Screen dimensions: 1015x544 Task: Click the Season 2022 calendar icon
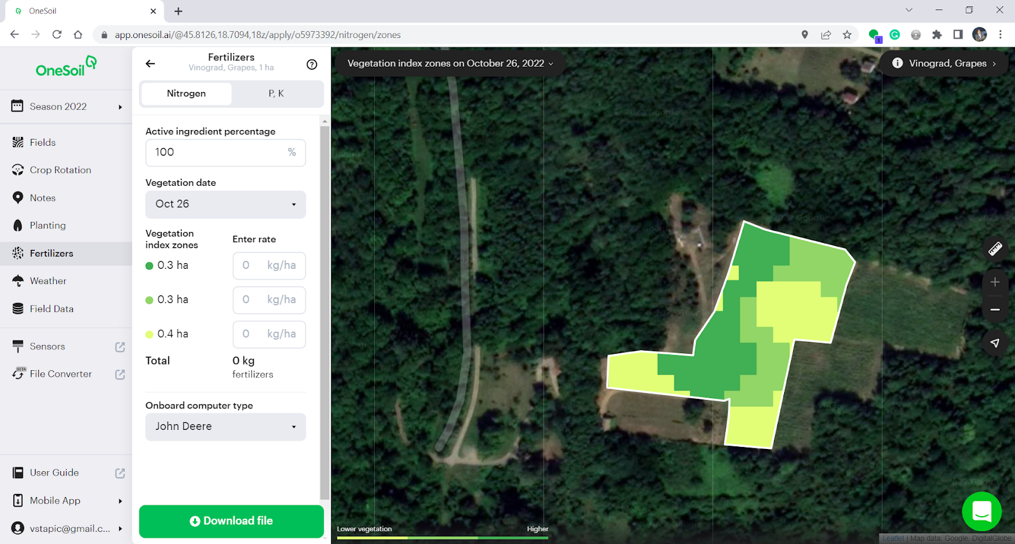(x=17, y=106)
